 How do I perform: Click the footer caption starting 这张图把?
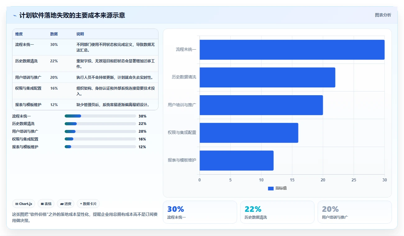coord(85,217)
